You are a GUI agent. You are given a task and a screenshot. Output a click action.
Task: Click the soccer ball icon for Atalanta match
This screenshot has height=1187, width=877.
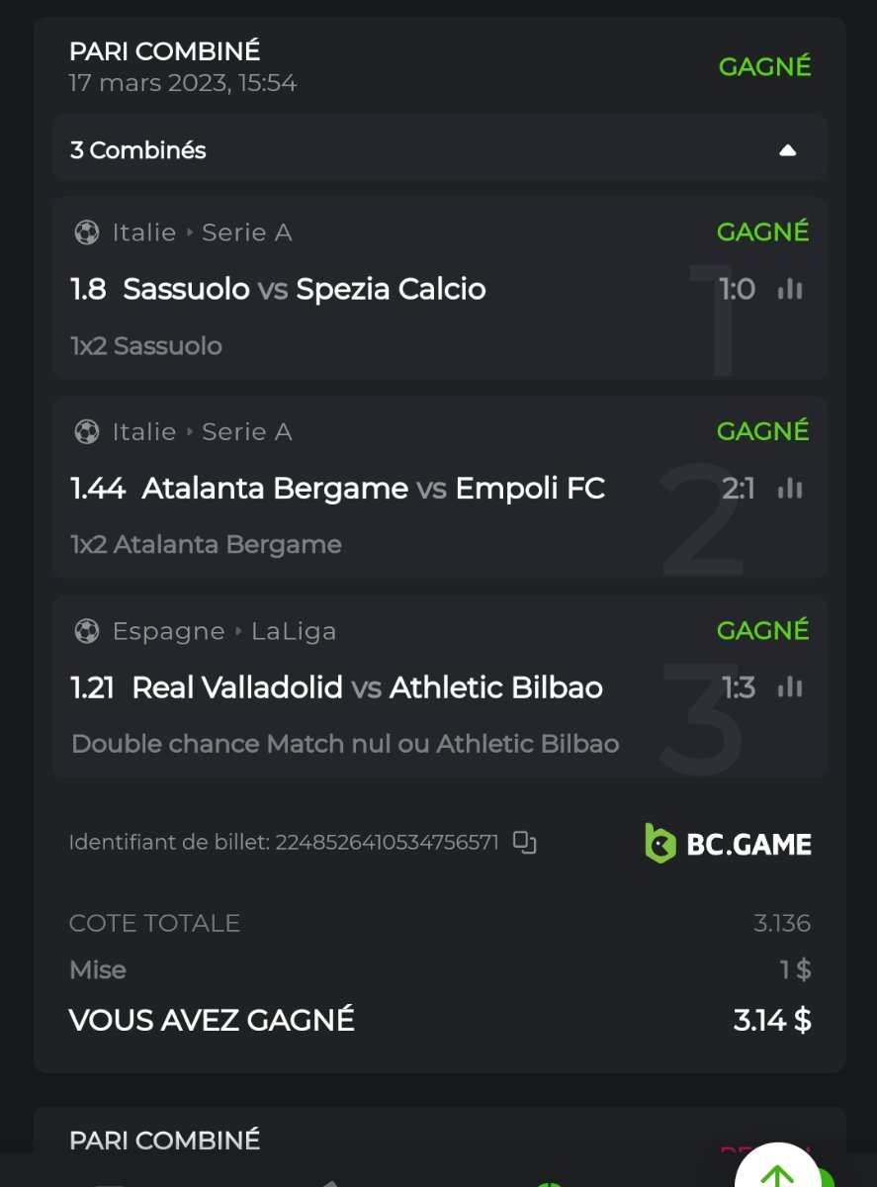[87, 431]
